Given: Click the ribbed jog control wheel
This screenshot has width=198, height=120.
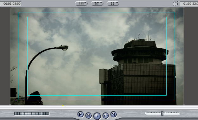Looking at the screenshot, I should click(x=31, y=114).
